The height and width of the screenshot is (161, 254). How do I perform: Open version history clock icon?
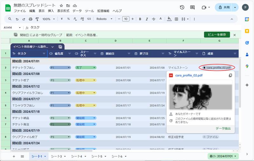pyautogui.click(x=182, y=7)
